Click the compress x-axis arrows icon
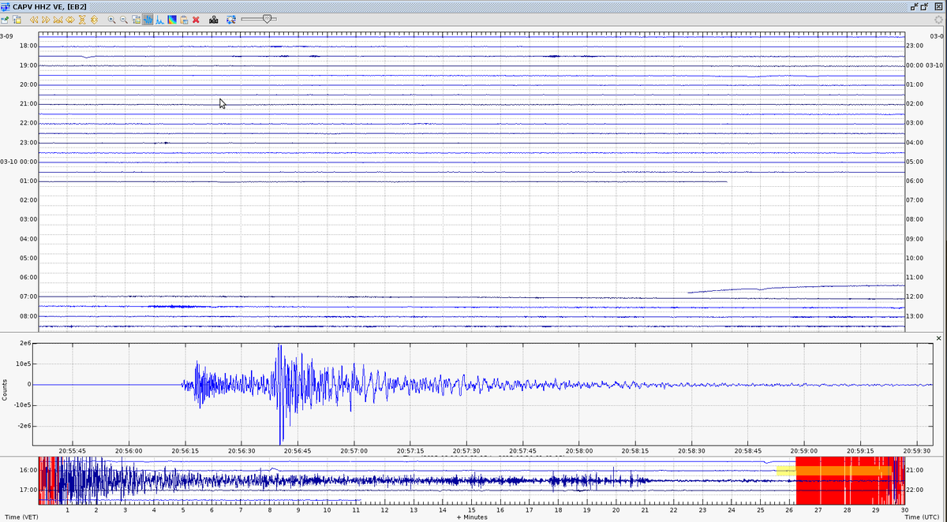947x522 pixels. pos(58,20)
